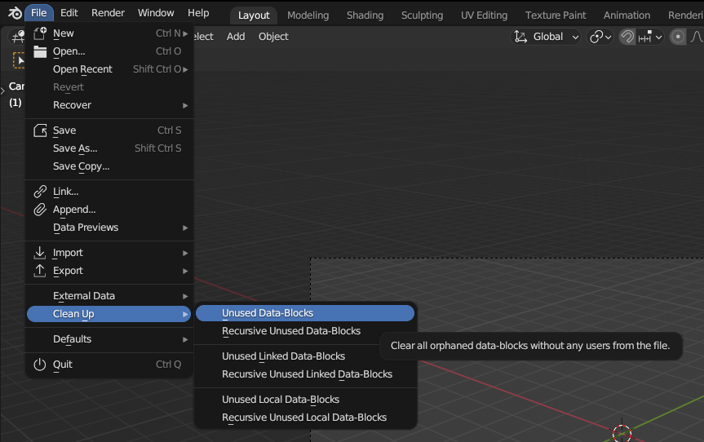This screenshot has height=442, width=704.
Task: Open proportional editing falloff curve menu
Action: click(x=697, y=37)
